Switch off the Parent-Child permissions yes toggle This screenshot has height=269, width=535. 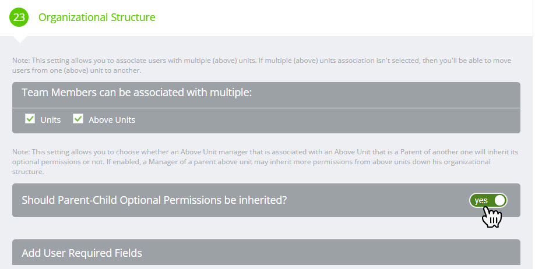point(488,200)
